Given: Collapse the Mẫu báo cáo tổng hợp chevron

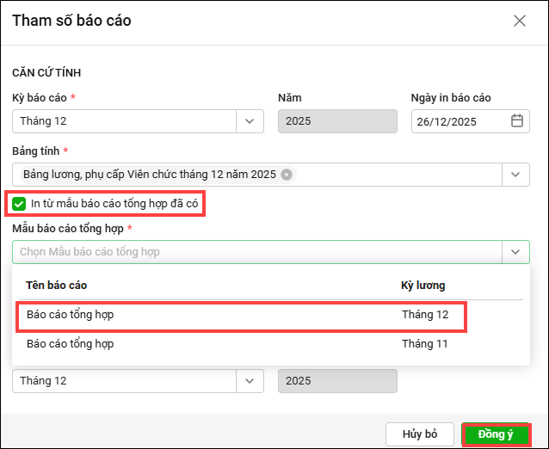Looking at the screenshot, I should [515, 252].
